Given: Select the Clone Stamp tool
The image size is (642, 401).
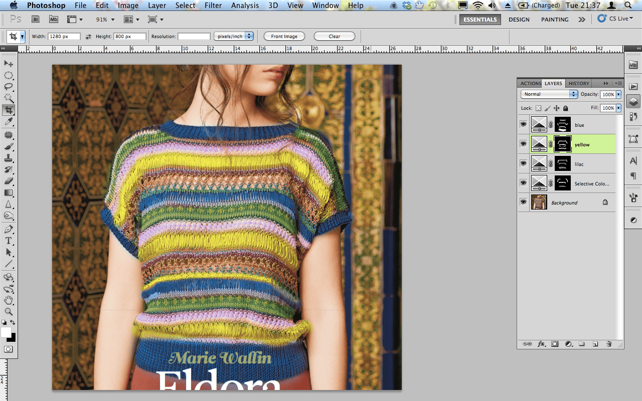Looking at the screenshot, I should pyautogui.click(x=9, y=158).
